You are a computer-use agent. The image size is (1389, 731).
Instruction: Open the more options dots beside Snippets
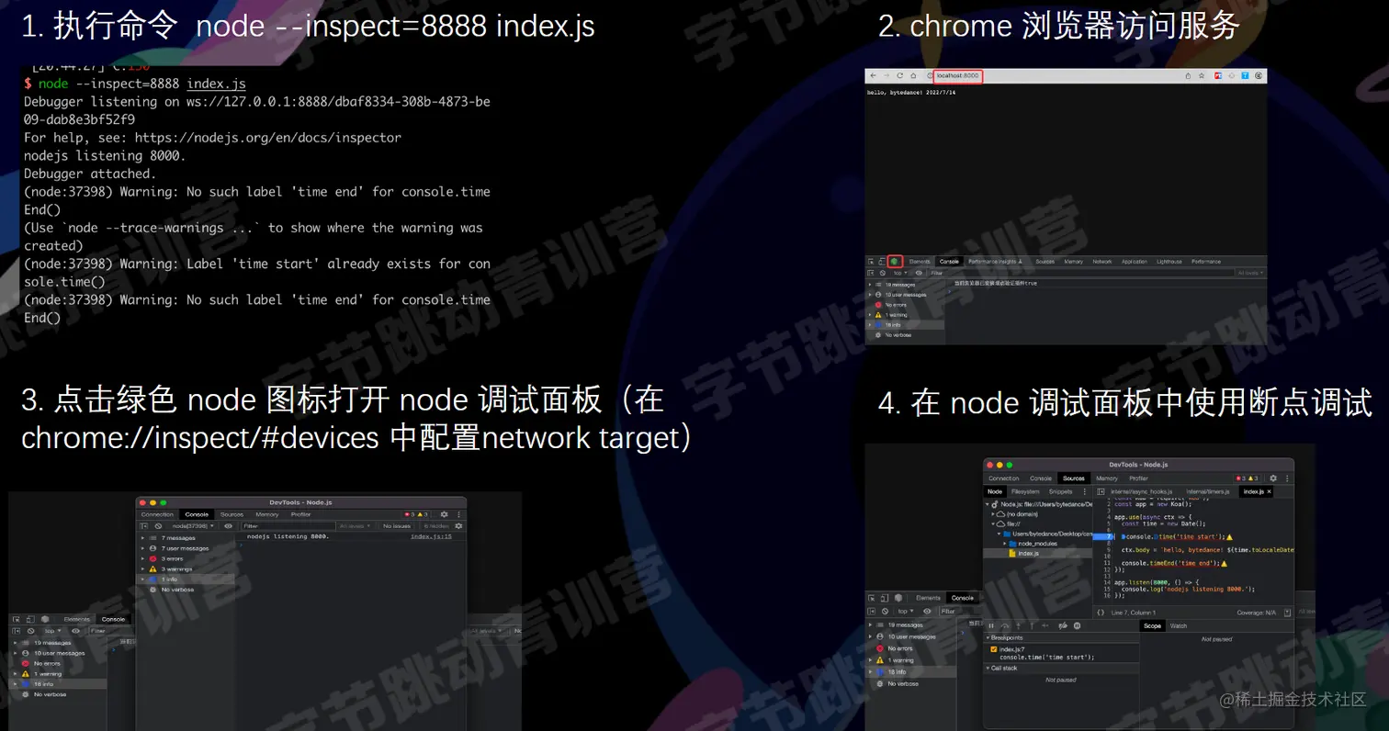pos(1084,491)
